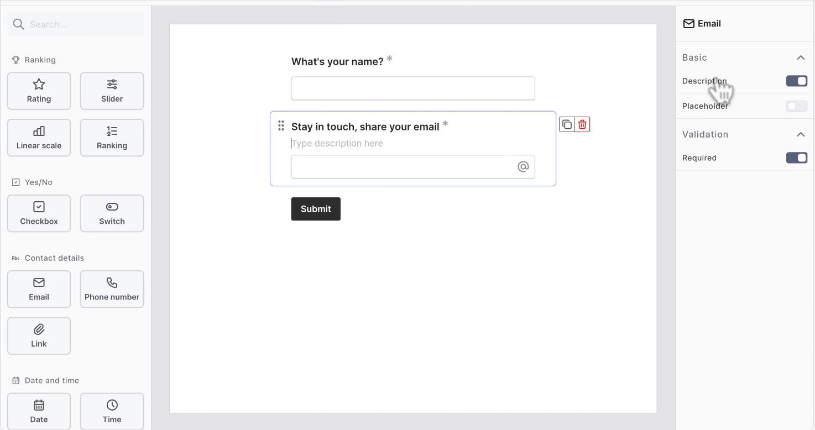Image resolution: width=815 pixels, height=430 pixels.
Task: Collapse the Validation section
Action: pyautogui.click(x=800, y=134)
